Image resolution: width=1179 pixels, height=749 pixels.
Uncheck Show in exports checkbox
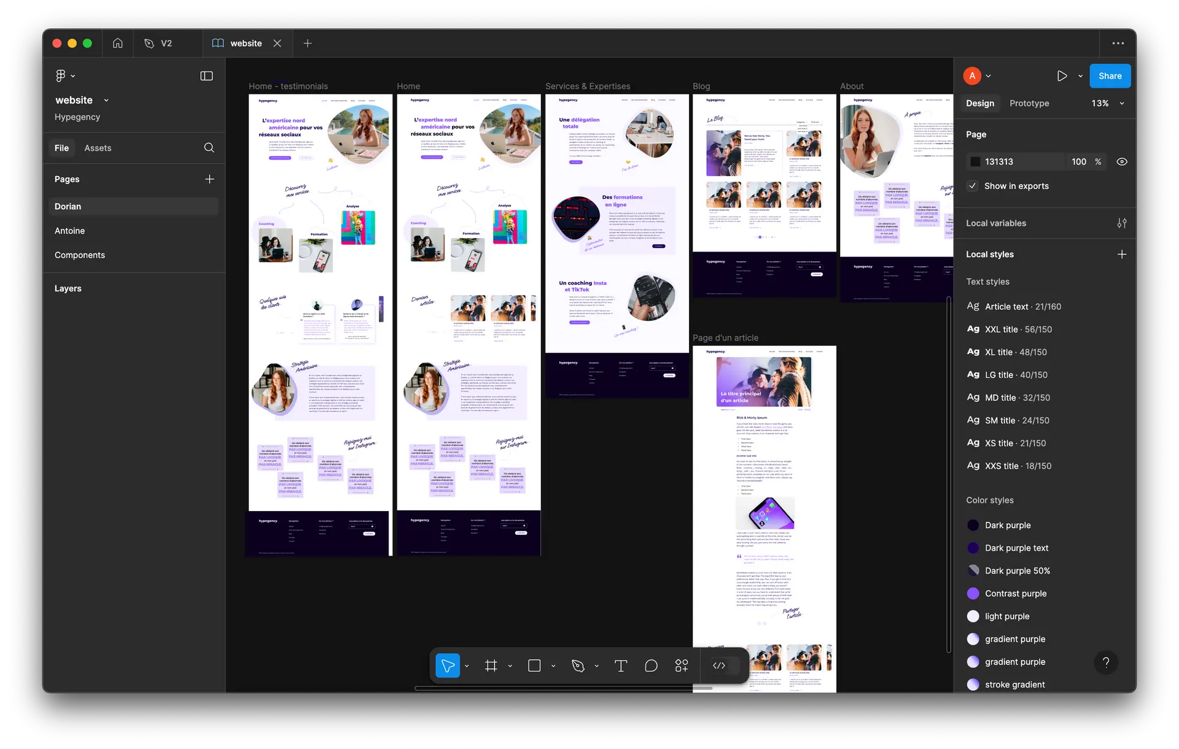[x=972, y=186]
